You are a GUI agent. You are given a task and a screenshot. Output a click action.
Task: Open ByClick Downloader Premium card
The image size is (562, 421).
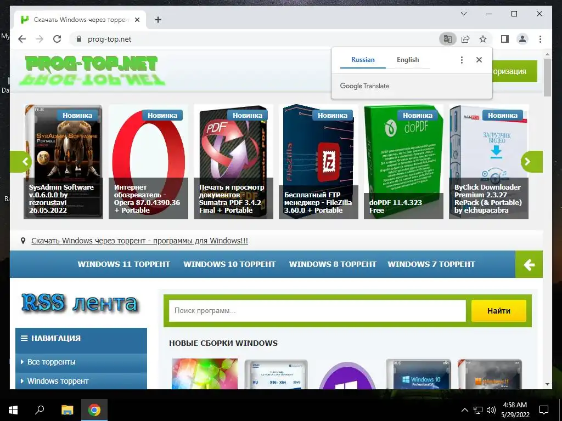(488, 162)
